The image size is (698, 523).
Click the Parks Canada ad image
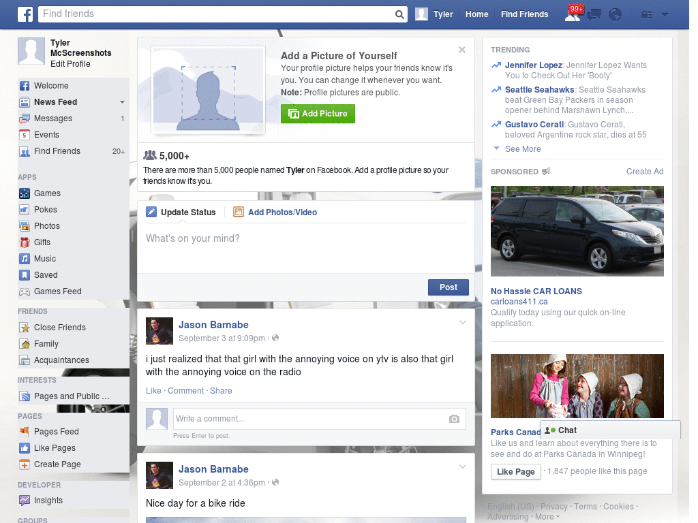pos(577,386)
